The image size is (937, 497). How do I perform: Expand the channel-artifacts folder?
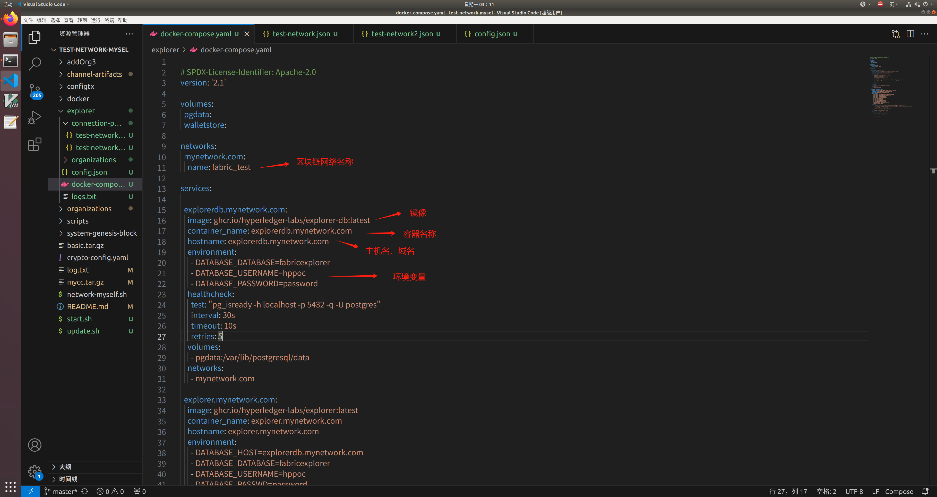click(95, 74)
